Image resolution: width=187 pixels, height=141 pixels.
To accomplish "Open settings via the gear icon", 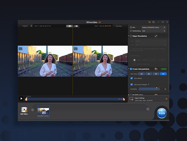I will (x=154, y=22).
